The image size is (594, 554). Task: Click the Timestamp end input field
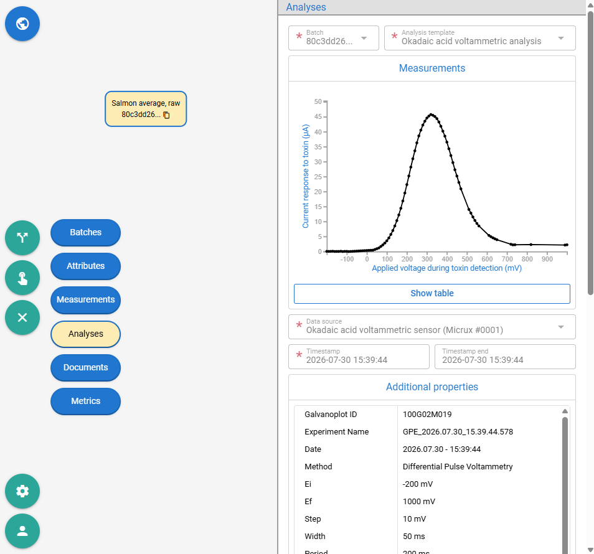click(505, 357)
